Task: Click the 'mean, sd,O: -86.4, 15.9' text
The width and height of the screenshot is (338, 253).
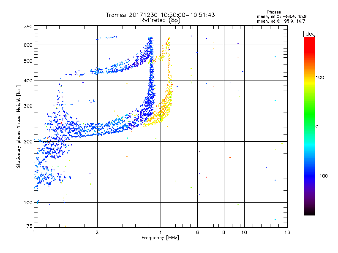Action: click(281, 16)
